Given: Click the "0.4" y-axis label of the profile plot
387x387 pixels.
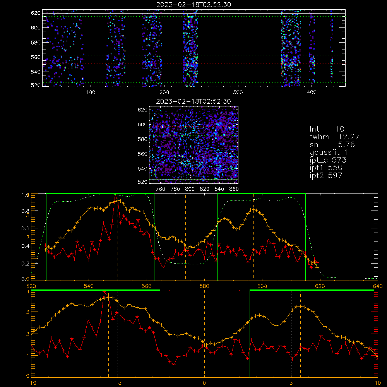Looking at the screenshot, I should 25,246.
